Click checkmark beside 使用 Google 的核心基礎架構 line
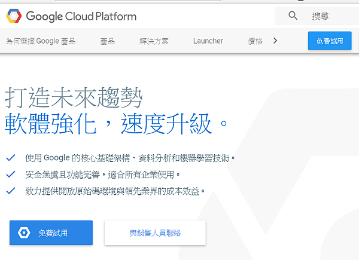 coord(10,158)
